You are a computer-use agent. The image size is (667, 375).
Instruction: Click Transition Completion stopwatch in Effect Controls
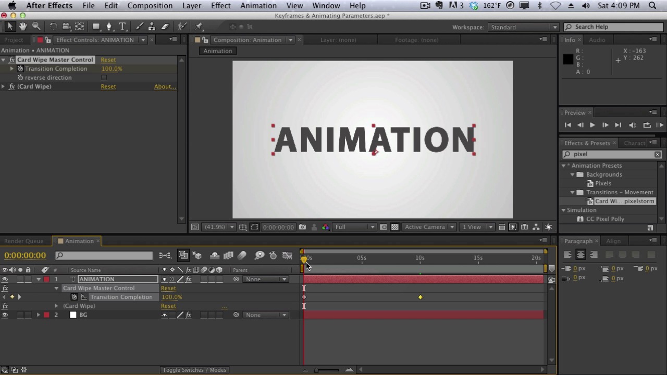click(20, 69)
